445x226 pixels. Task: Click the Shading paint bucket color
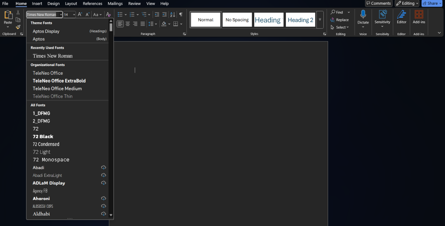pos(164,24)
